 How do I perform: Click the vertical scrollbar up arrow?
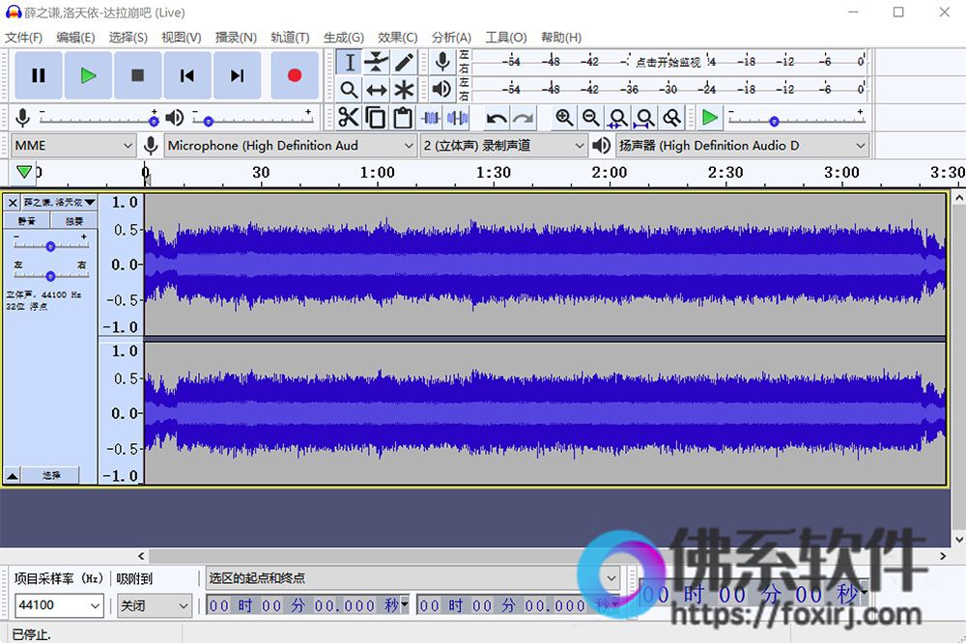[958, 198]
